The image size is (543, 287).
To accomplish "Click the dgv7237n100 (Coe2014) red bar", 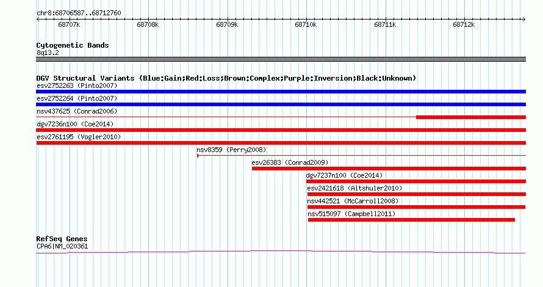I will tap(416, 181).
